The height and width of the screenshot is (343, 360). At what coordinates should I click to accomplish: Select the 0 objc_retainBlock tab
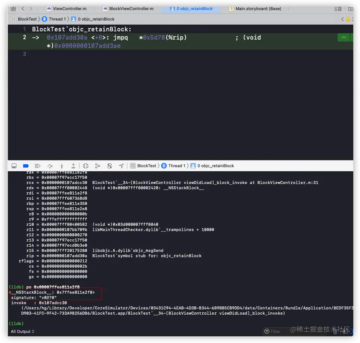[191, 9]
